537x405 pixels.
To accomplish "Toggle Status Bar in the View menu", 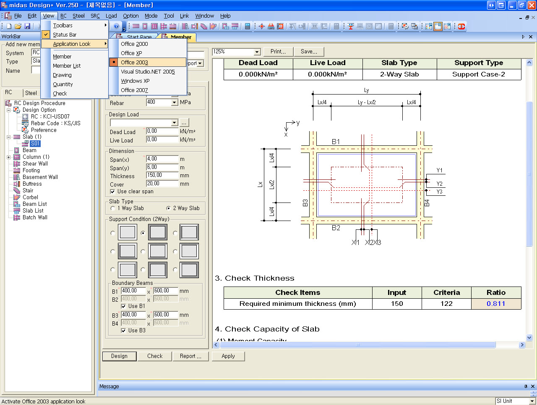I will 75,34.
